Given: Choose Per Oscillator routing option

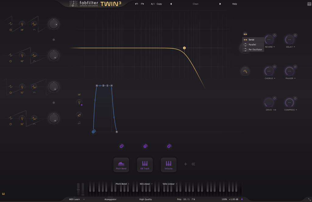Looking at the screenshot, I should click(x=255, y=50).
